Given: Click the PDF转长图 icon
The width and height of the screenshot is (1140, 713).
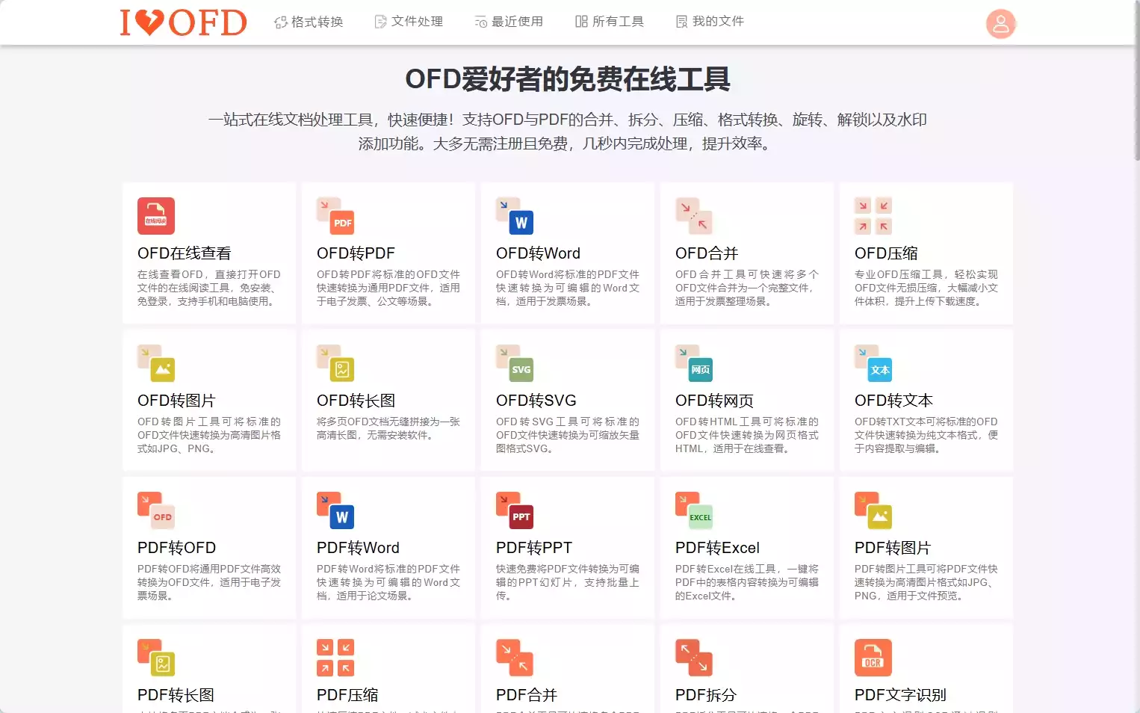Looking at the screenshot, I should point(156,658).
